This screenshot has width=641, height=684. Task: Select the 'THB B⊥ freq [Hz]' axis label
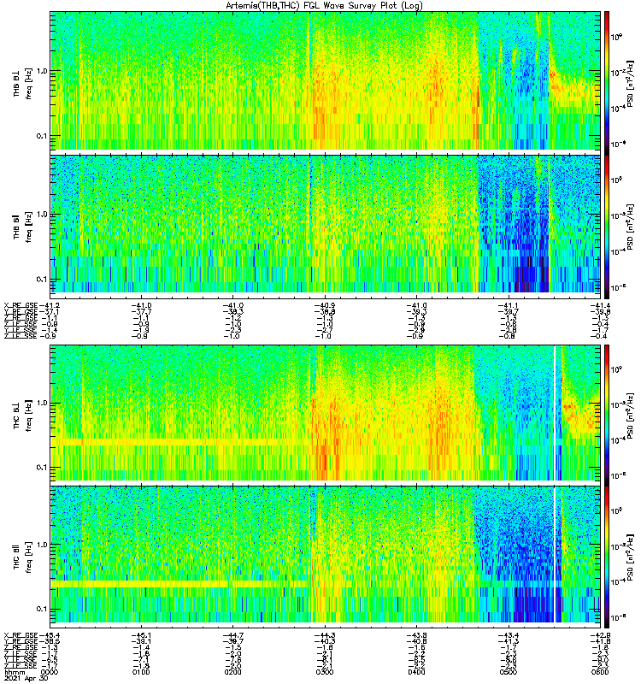click(22, 84)
